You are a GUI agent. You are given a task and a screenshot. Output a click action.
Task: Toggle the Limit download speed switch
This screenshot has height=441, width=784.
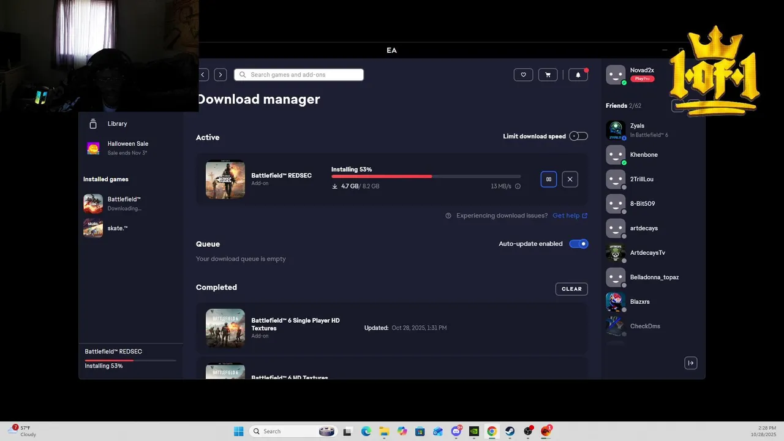(578, 136)
